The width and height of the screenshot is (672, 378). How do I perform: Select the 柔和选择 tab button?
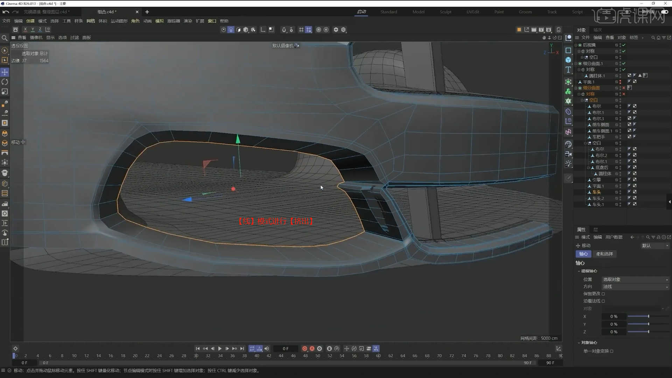(x=604, y=254)
